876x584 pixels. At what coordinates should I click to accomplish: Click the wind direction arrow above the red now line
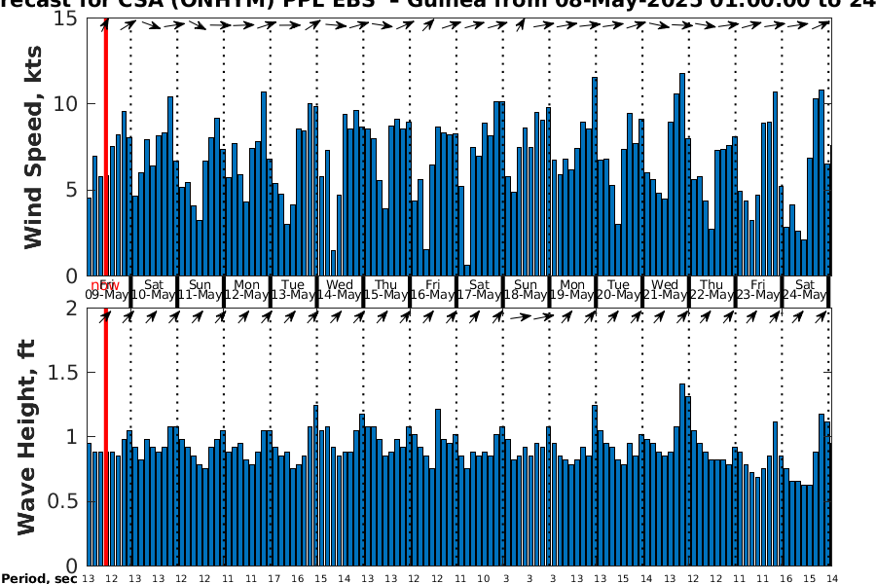[x=105, y=25]
